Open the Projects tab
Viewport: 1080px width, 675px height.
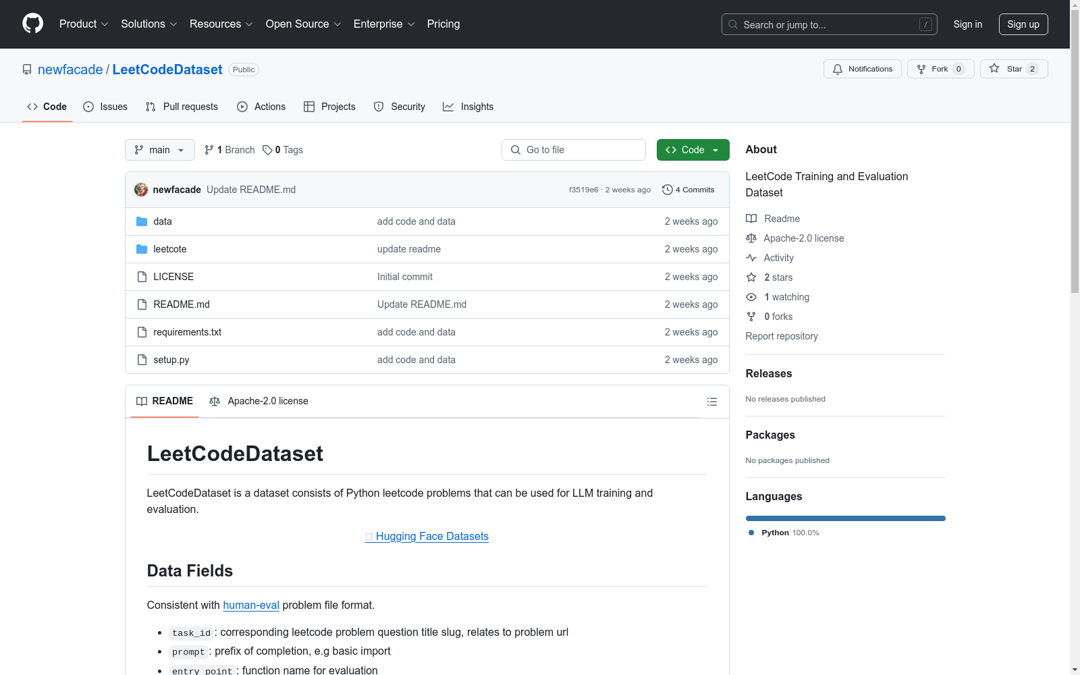click(x=329, y=107)
